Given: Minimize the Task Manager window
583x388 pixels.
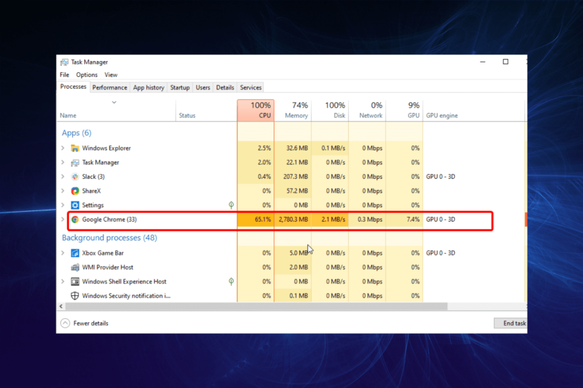Looking at the screenshot, I should 482,62.
